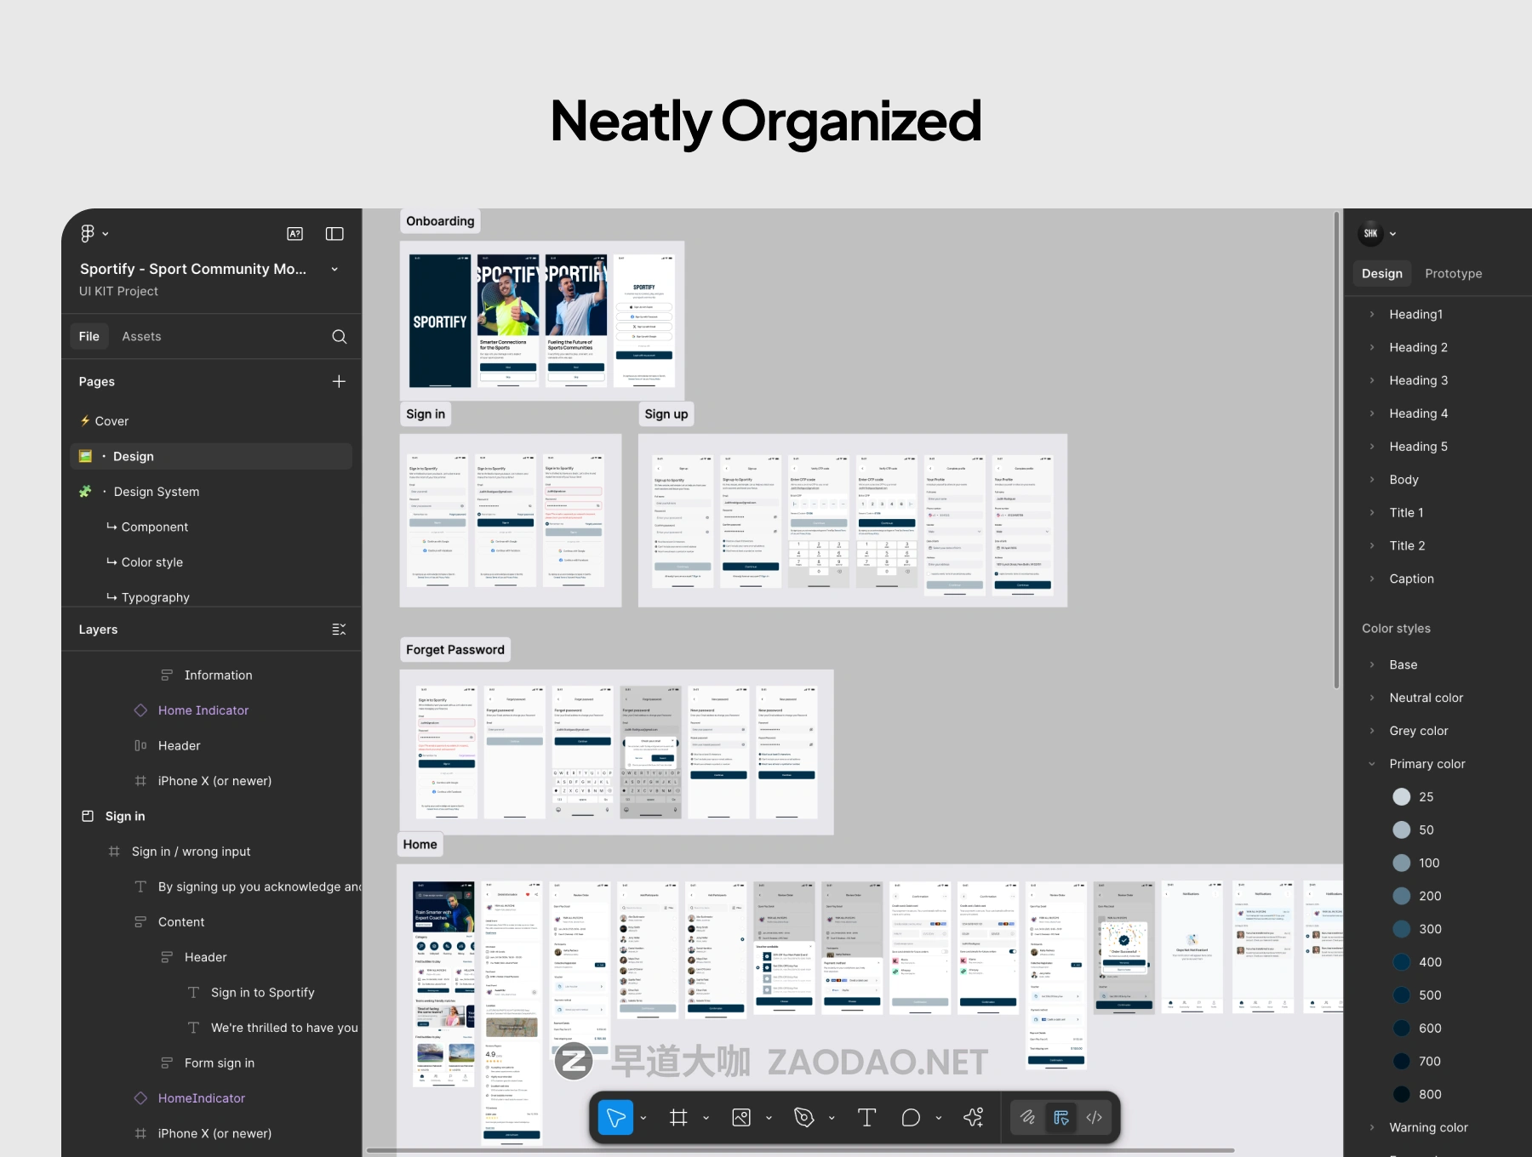Go to the Cover page
The image size is (1532, 1157).
click(x=111, y=421)
